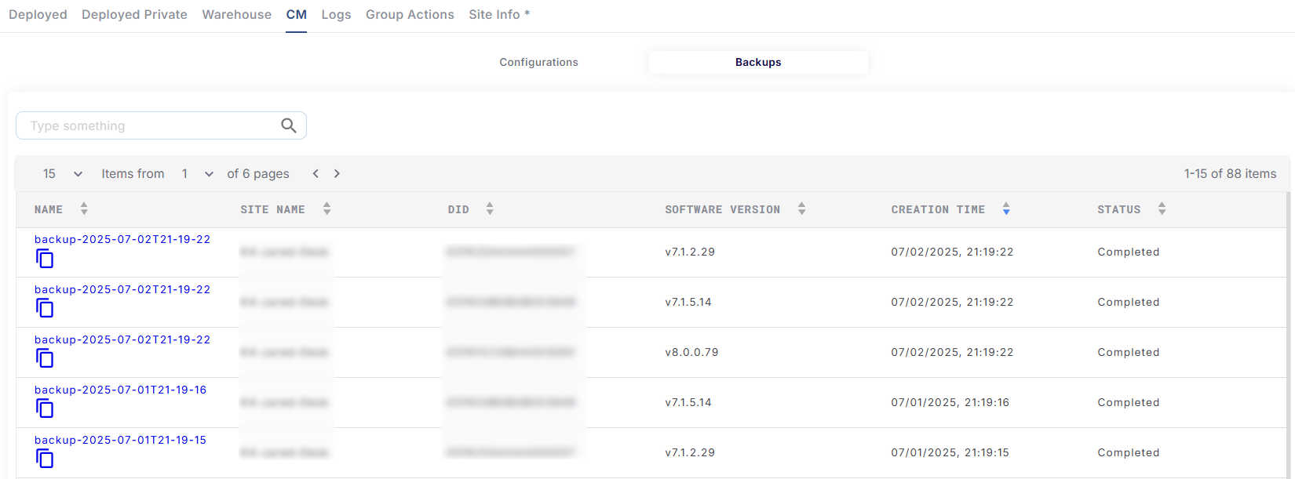Screen dimensions: 1295x479
Task: Open the backup-2025-07-01T21-19-16 link
Action: coord(120,390)
